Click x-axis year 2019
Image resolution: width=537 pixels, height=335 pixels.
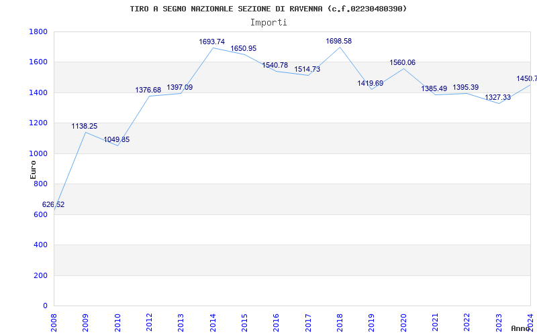point(372,323)
